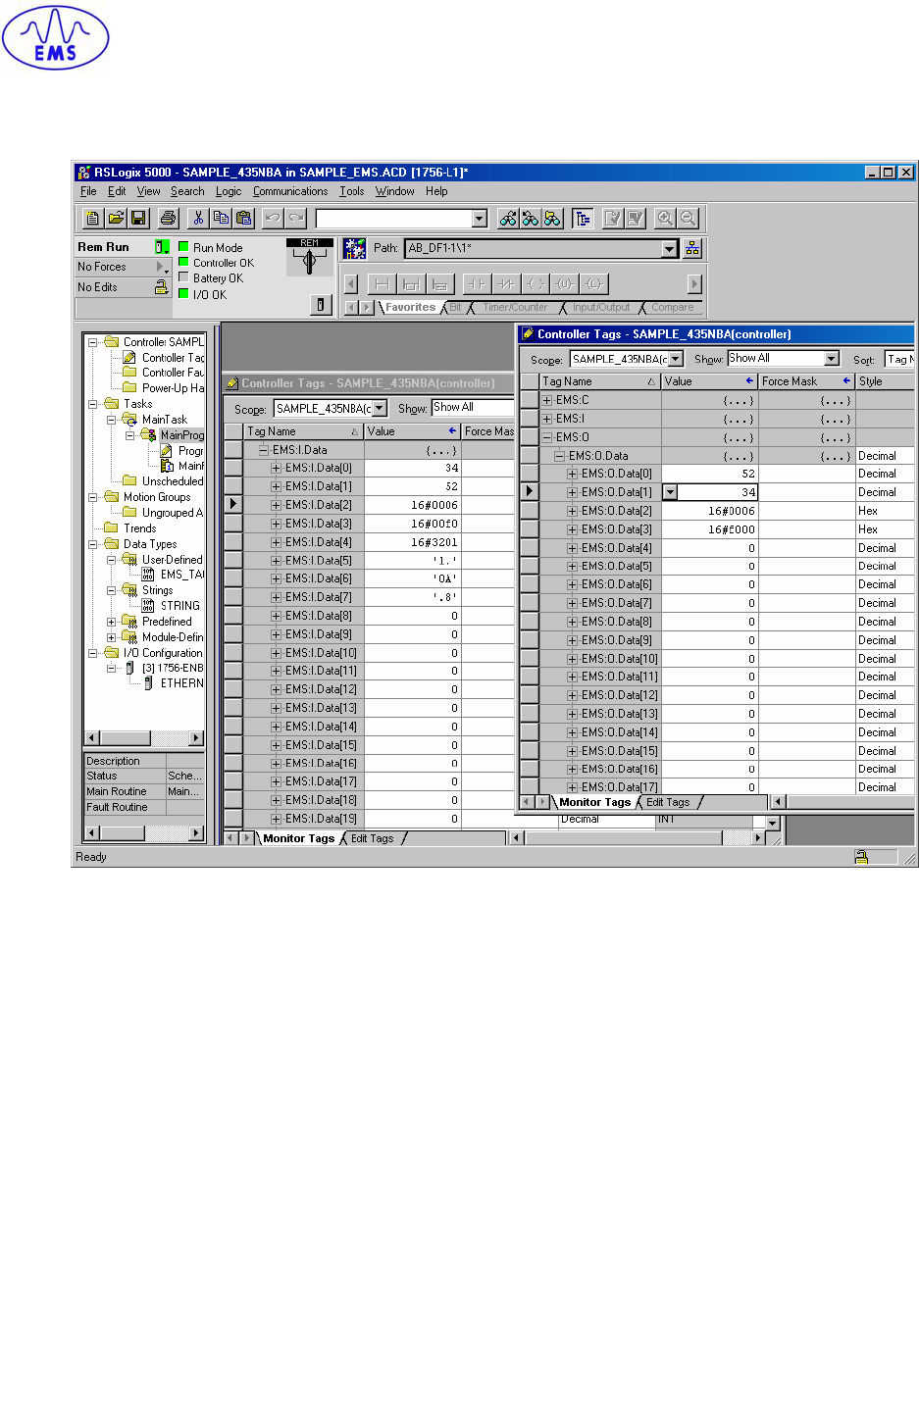Open the Logic menu
The height and width of the screenshot is (1406, 919).
(x=229, y=191)
